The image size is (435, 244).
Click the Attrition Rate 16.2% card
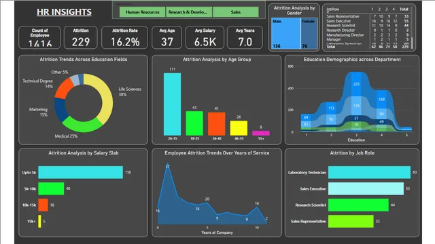click(125, 37)
